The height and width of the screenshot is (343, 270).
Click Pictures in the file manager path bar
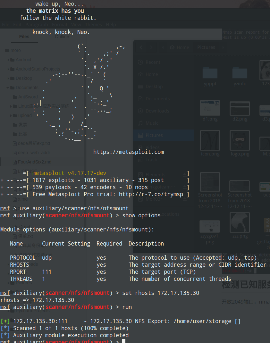click(206, 47)
